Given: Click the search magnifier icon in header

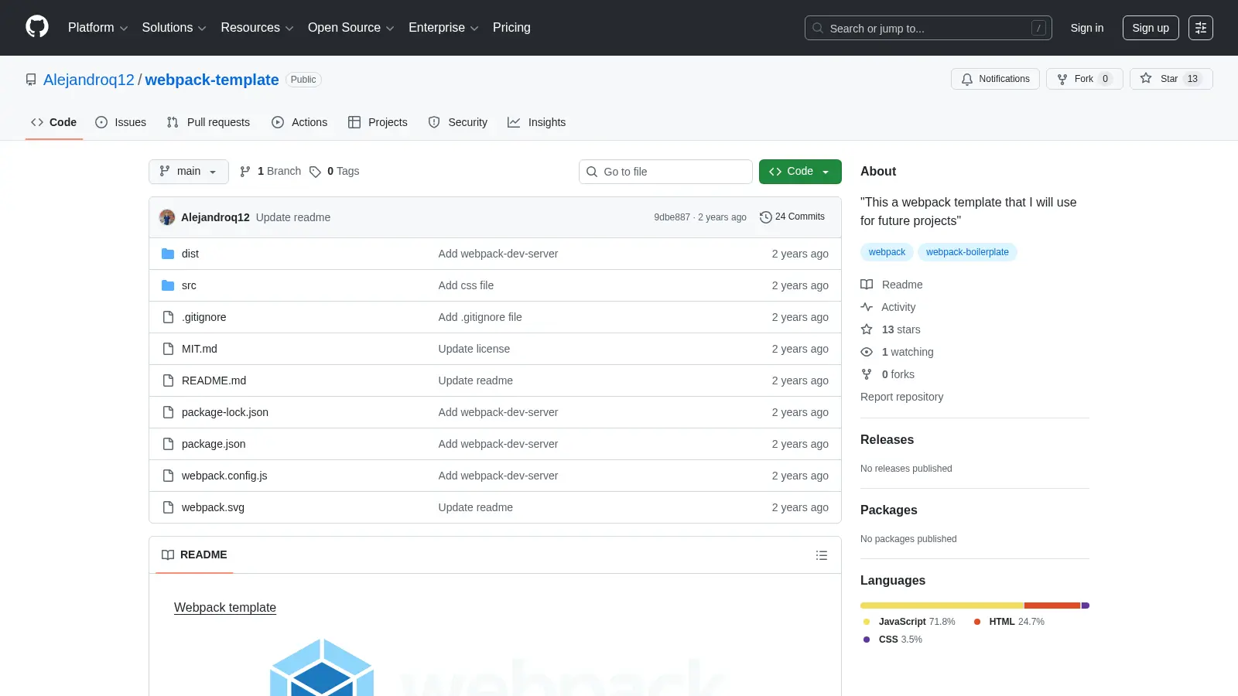Looking at the screenshot, I should click(x=818, y=28).
